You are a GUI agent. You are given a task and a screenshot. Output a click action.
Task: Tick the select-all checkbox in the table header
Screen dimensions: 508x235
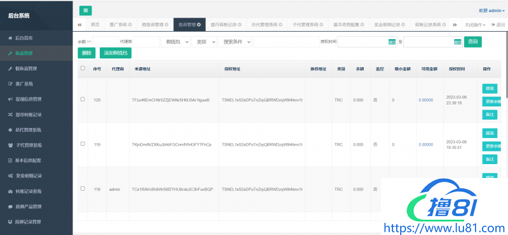[83, 68]
